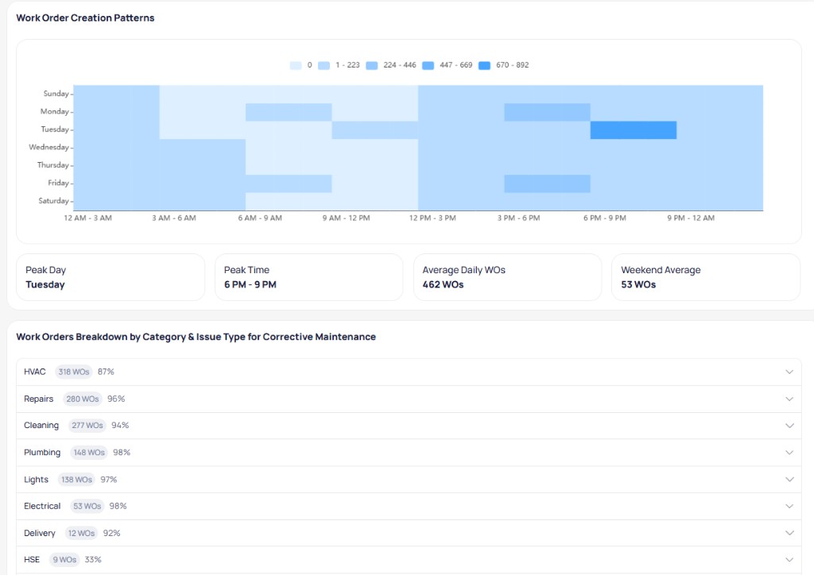814x575 pixels.
Task: Toggle the 447 - 669 legend swatch
Action: point(428,65)
